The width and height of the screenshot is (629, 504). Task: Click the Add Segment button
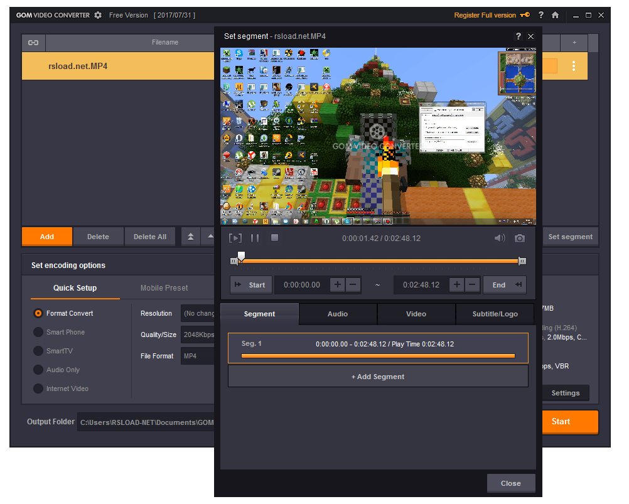click(378, 375)
